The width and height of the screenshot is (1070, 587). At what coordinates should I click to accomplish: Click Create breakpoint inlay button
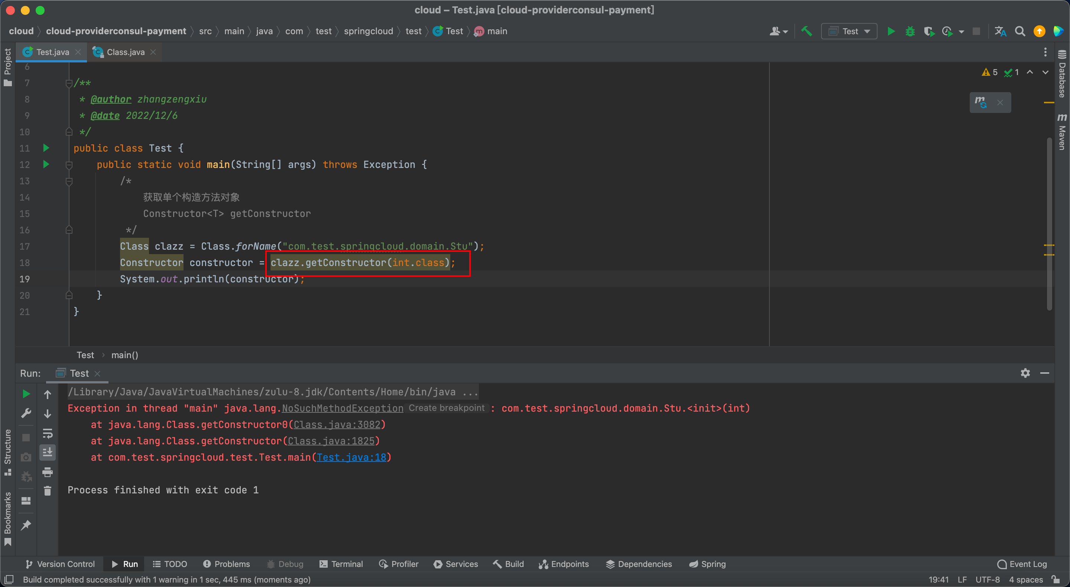point(447,408)
